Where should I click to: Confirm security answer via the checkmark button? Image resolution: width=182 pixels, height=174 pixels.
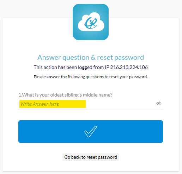pos(91,132)
